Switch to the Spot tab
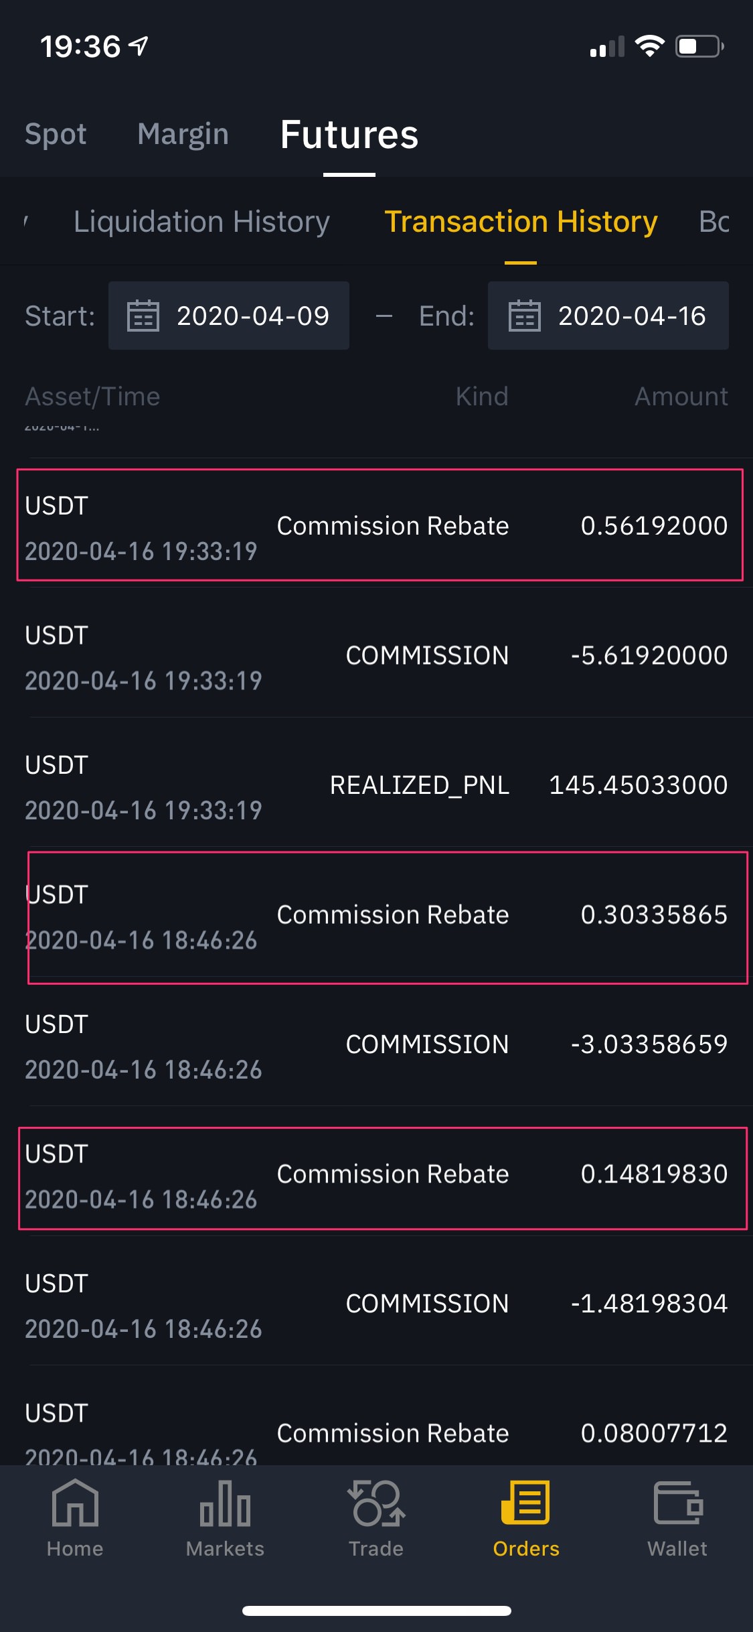753x1632 pixels. pos(56,134)
